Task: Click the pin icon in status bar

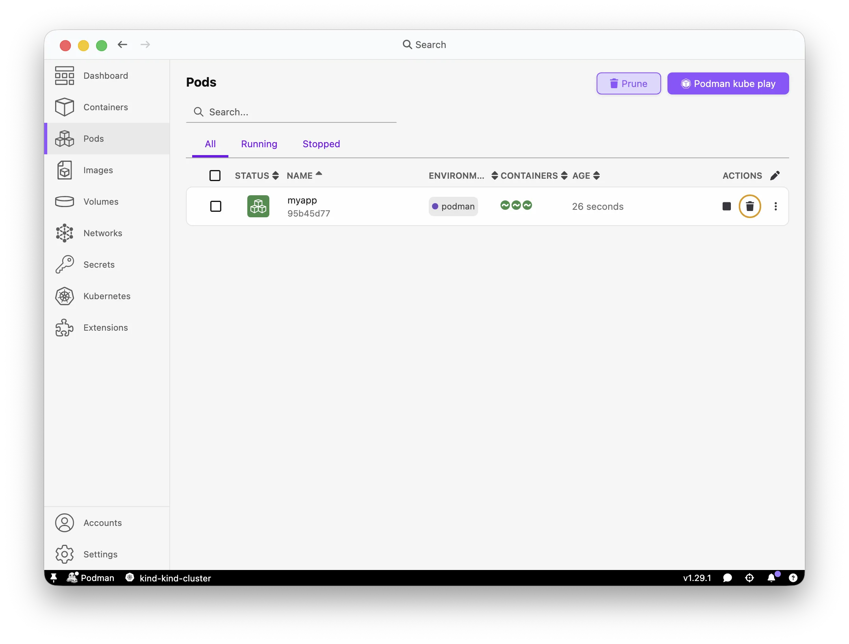Action: (x=54, y=578)
